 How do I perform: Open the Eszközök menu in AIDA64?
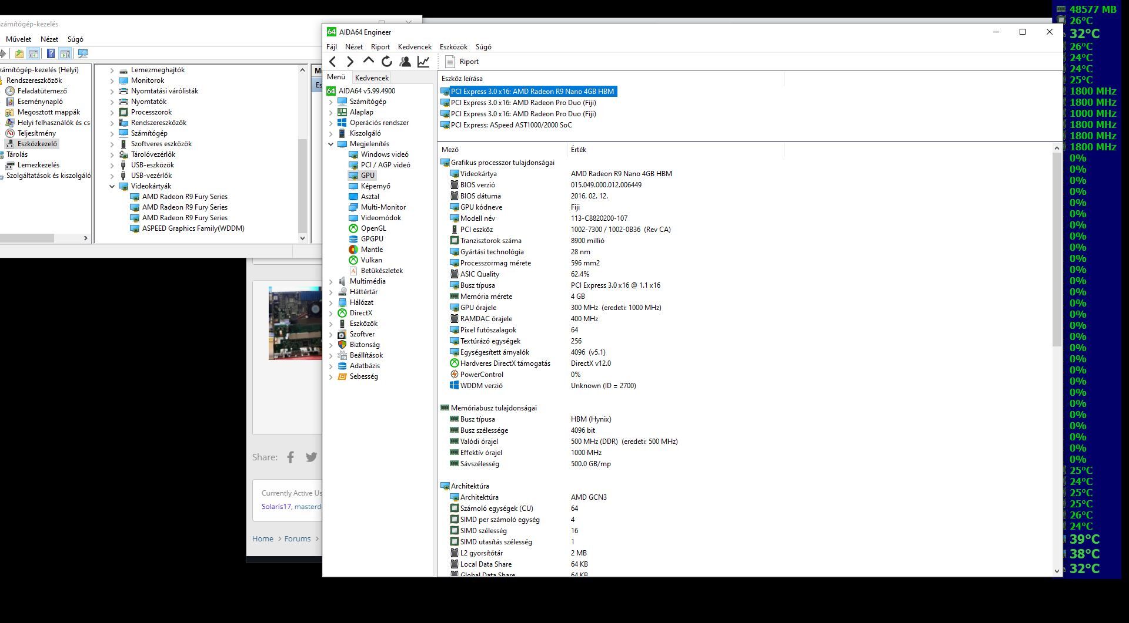453,47
